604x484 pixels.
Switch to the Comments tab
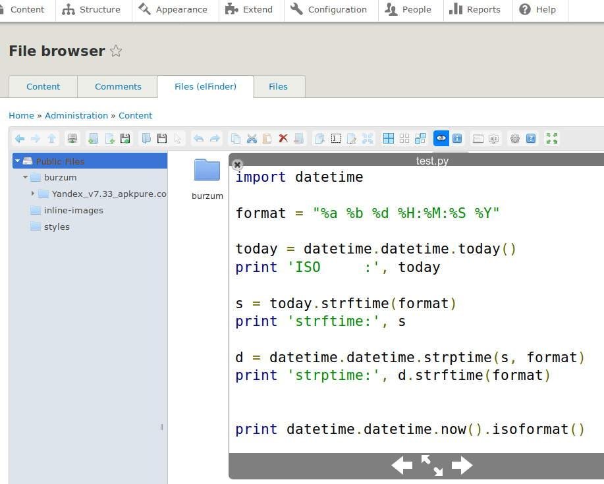point(118,86)
